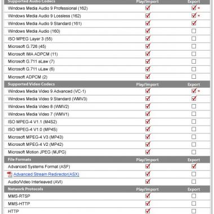Click the PDF icon beside Advanced Stream Redirector
The image size is (214, 214).
[x=10, y=175]
